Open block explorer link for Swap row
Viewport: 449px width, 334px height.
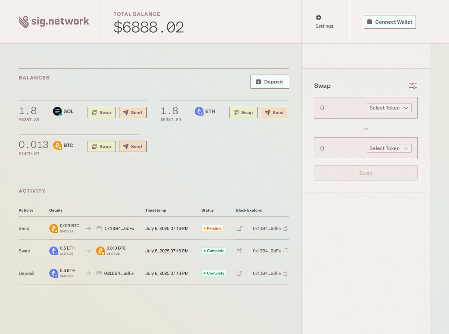coord(239,251)
